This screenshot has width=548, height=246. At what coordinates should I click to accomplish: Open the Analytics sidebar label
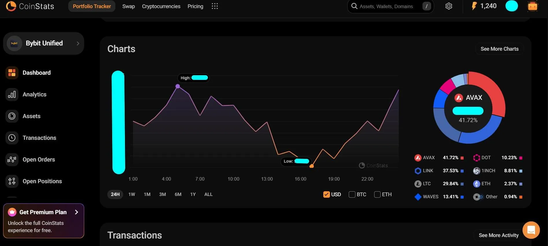[34, 94]
